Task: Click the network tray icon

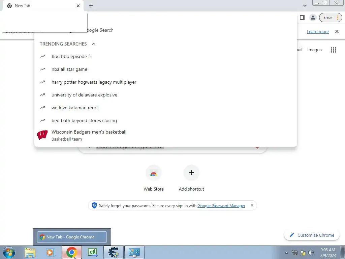Action: 294,253
